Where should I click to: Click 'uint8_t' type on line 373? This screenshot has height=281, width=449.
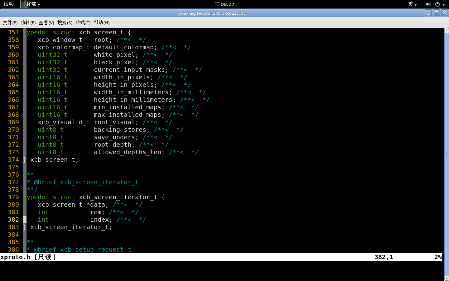[51, 152]
